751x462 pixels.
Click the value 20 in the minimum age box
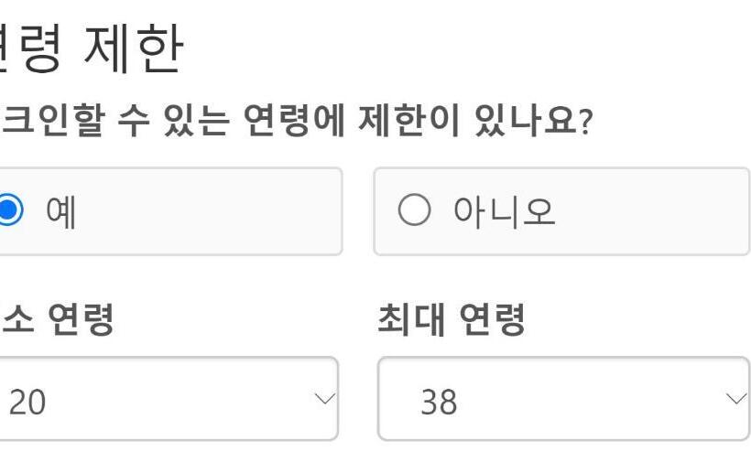[27, 402]
